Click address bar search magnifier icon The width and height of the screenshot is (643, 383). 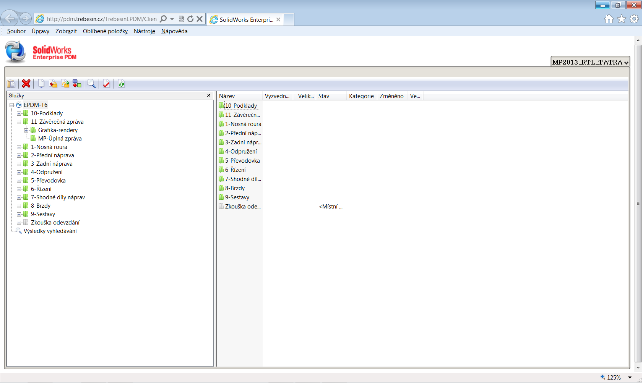[x=163, y=19]
